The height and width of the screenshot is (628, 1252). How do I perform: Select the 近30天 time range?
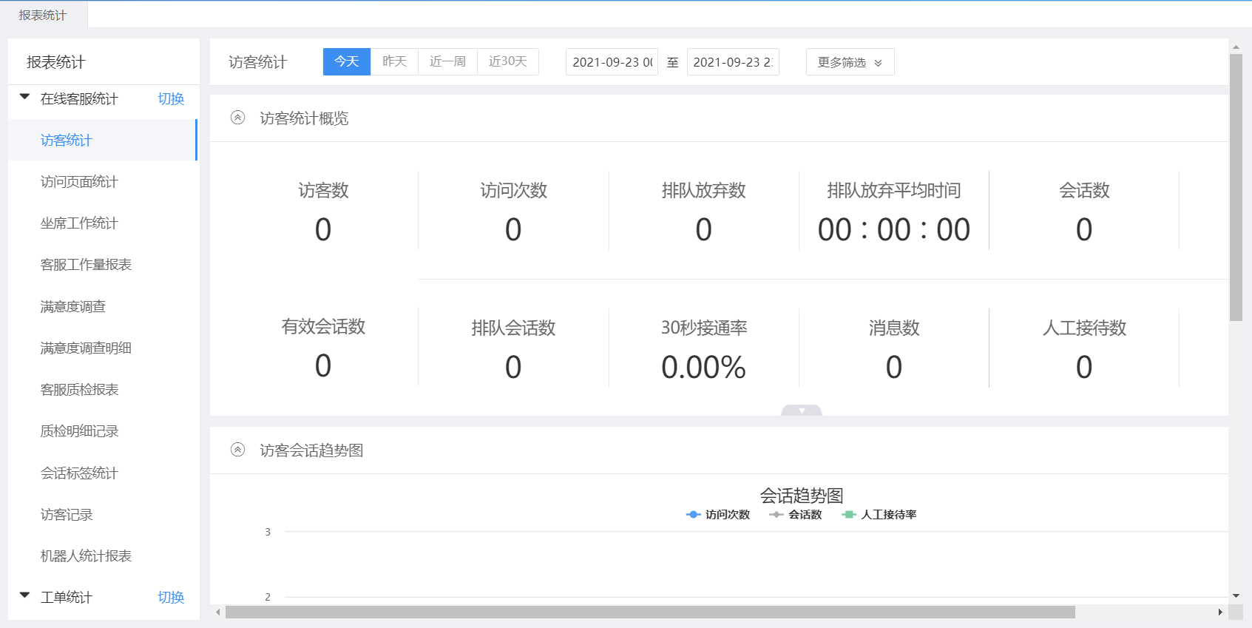coord(507,61)
